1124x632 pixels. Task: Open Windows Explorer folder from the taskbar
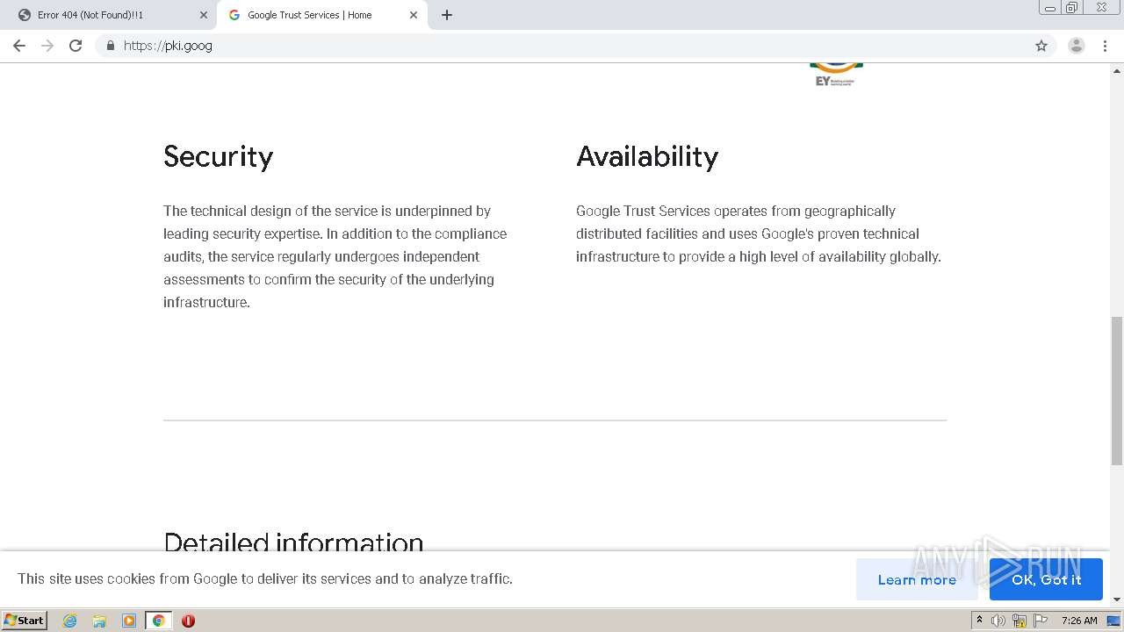point(99,621)
